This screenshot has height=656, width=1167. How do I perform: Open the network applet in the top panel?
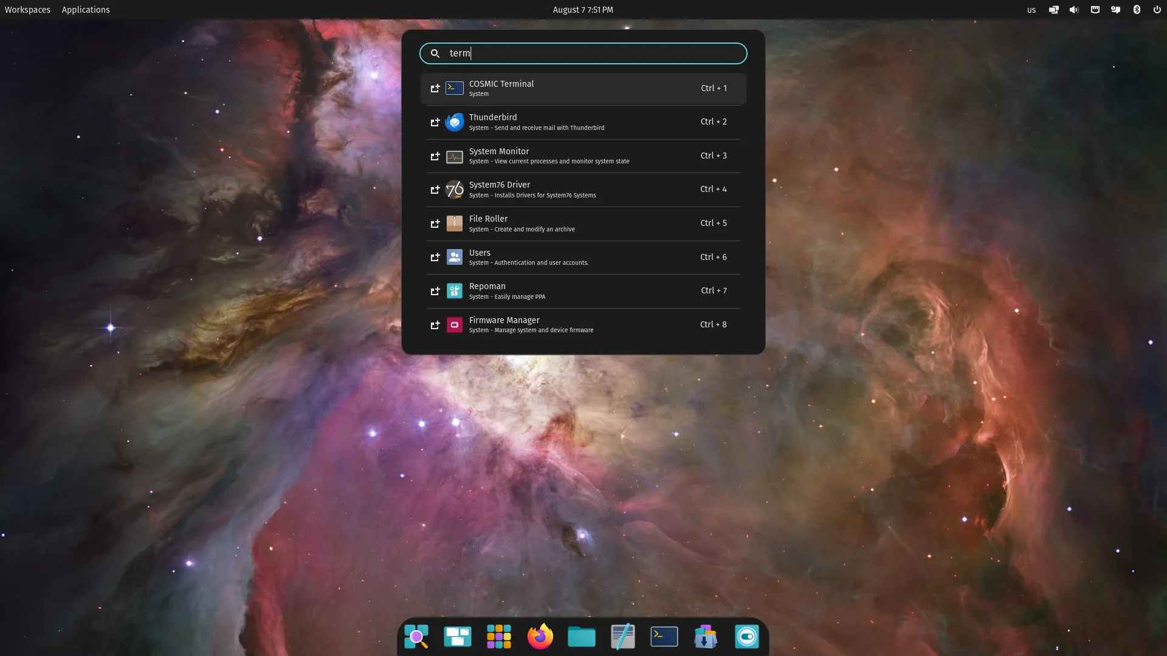click(1095, 10)
